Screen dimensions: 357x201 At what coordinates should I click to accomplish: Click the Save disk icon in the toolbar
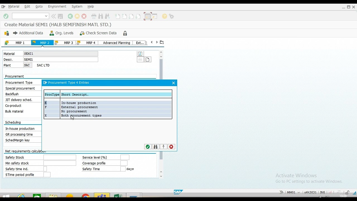61,16
